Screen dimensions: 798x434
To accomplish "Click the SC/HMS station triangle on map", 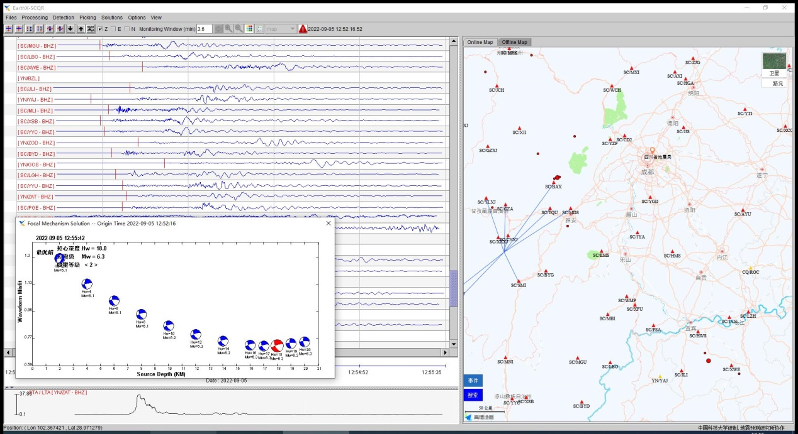I will click(x=672, y=251).
